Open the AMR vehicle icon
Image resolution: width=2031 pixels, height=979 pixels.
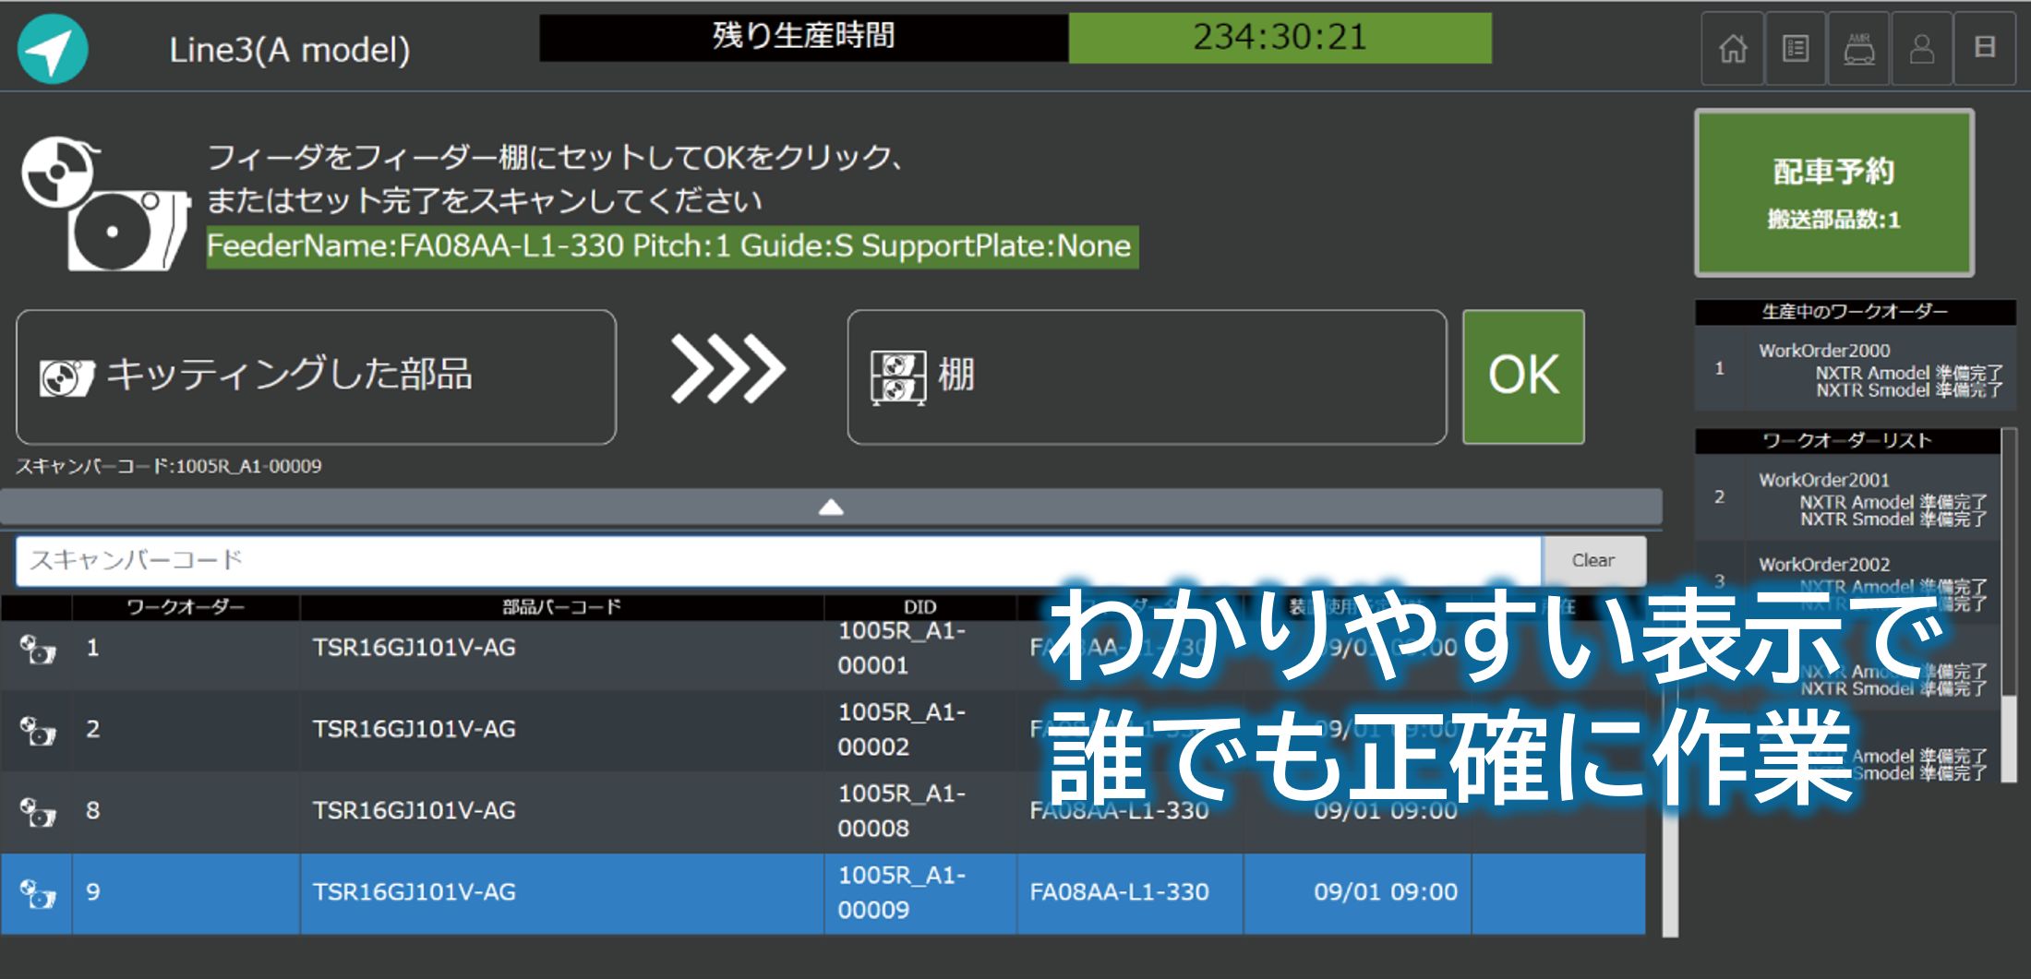click(x=1858, y=49)
